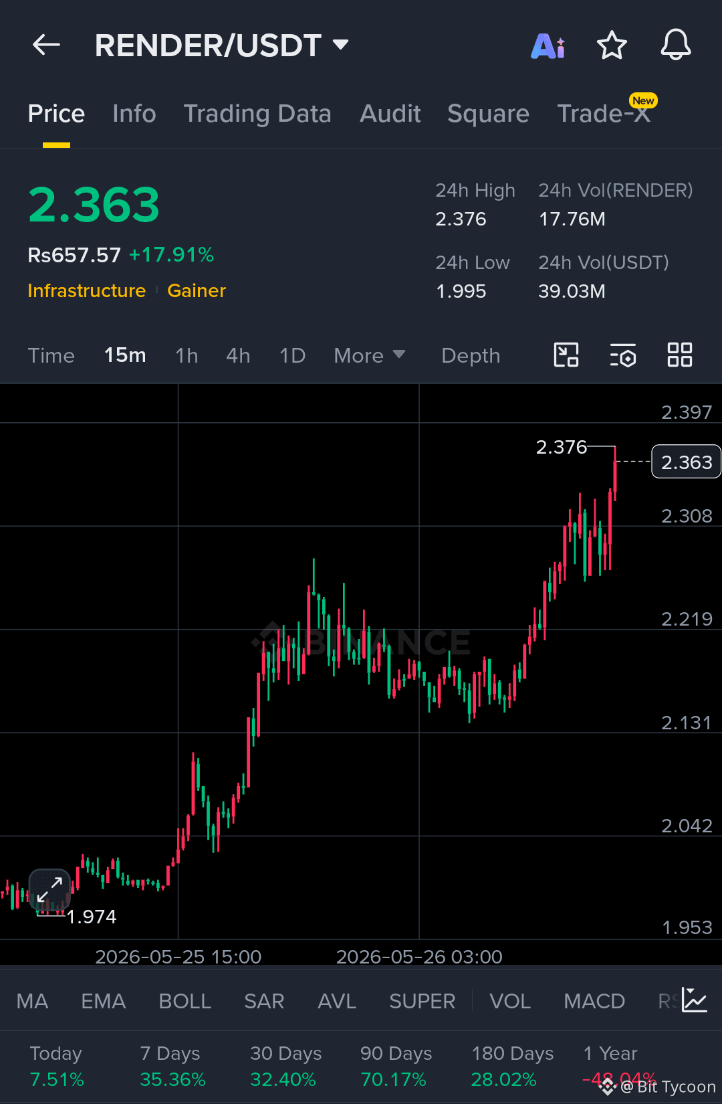722x1104 pixels.
Task: Open indicator chart settings icon
Action: (694, 1000)
